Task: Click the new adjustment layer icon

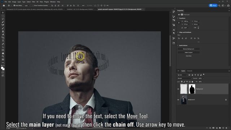Action: click(217, 128)
